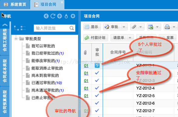This screenshot has width=178, height=117.
Task: Click the 请款单 button
Action: (118, 38)
